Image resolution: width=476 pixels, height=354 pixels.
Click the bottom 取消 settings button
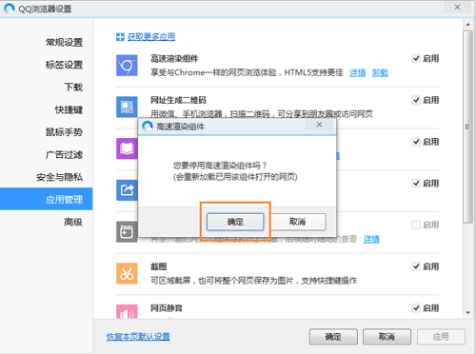[x=387, y=337]
